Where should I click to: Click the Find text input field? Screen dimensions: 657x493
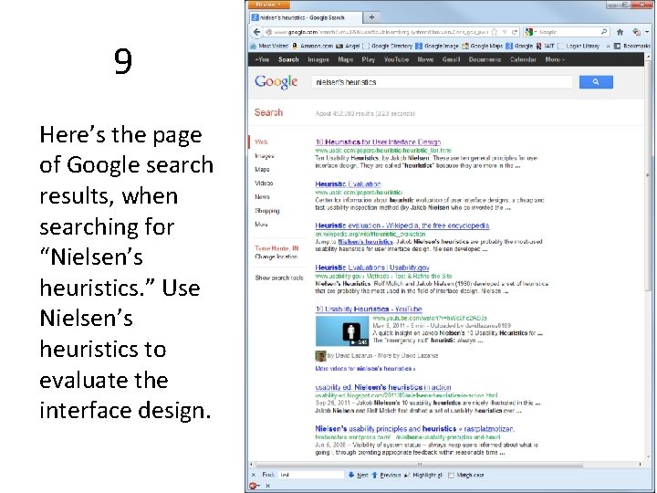pyautogui.click(x=311, y=475)
